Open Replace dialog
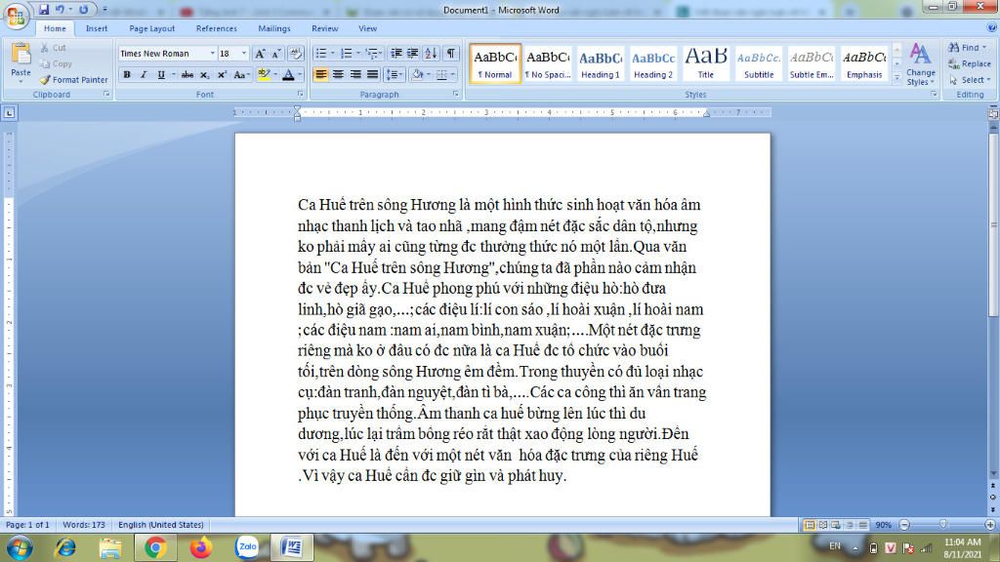The width and height of the screenshot is (1000, 562). [x=970, y=63]
